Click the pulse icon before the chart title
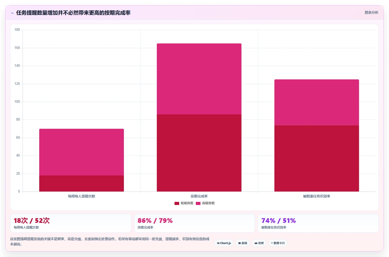Viewport: 389px width, 257px height. (x=12, y=13)
